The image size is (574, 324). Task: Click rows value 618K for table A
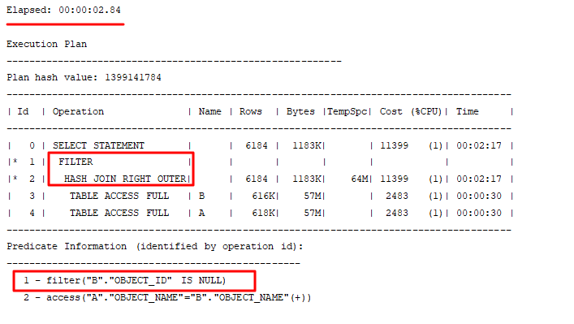tap(264, 213)
